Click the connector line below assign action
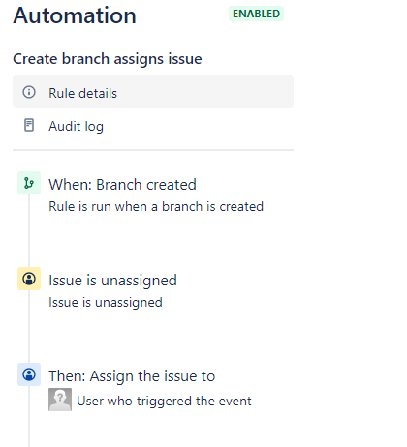407x447 pixels. click(x=29, y=416)
